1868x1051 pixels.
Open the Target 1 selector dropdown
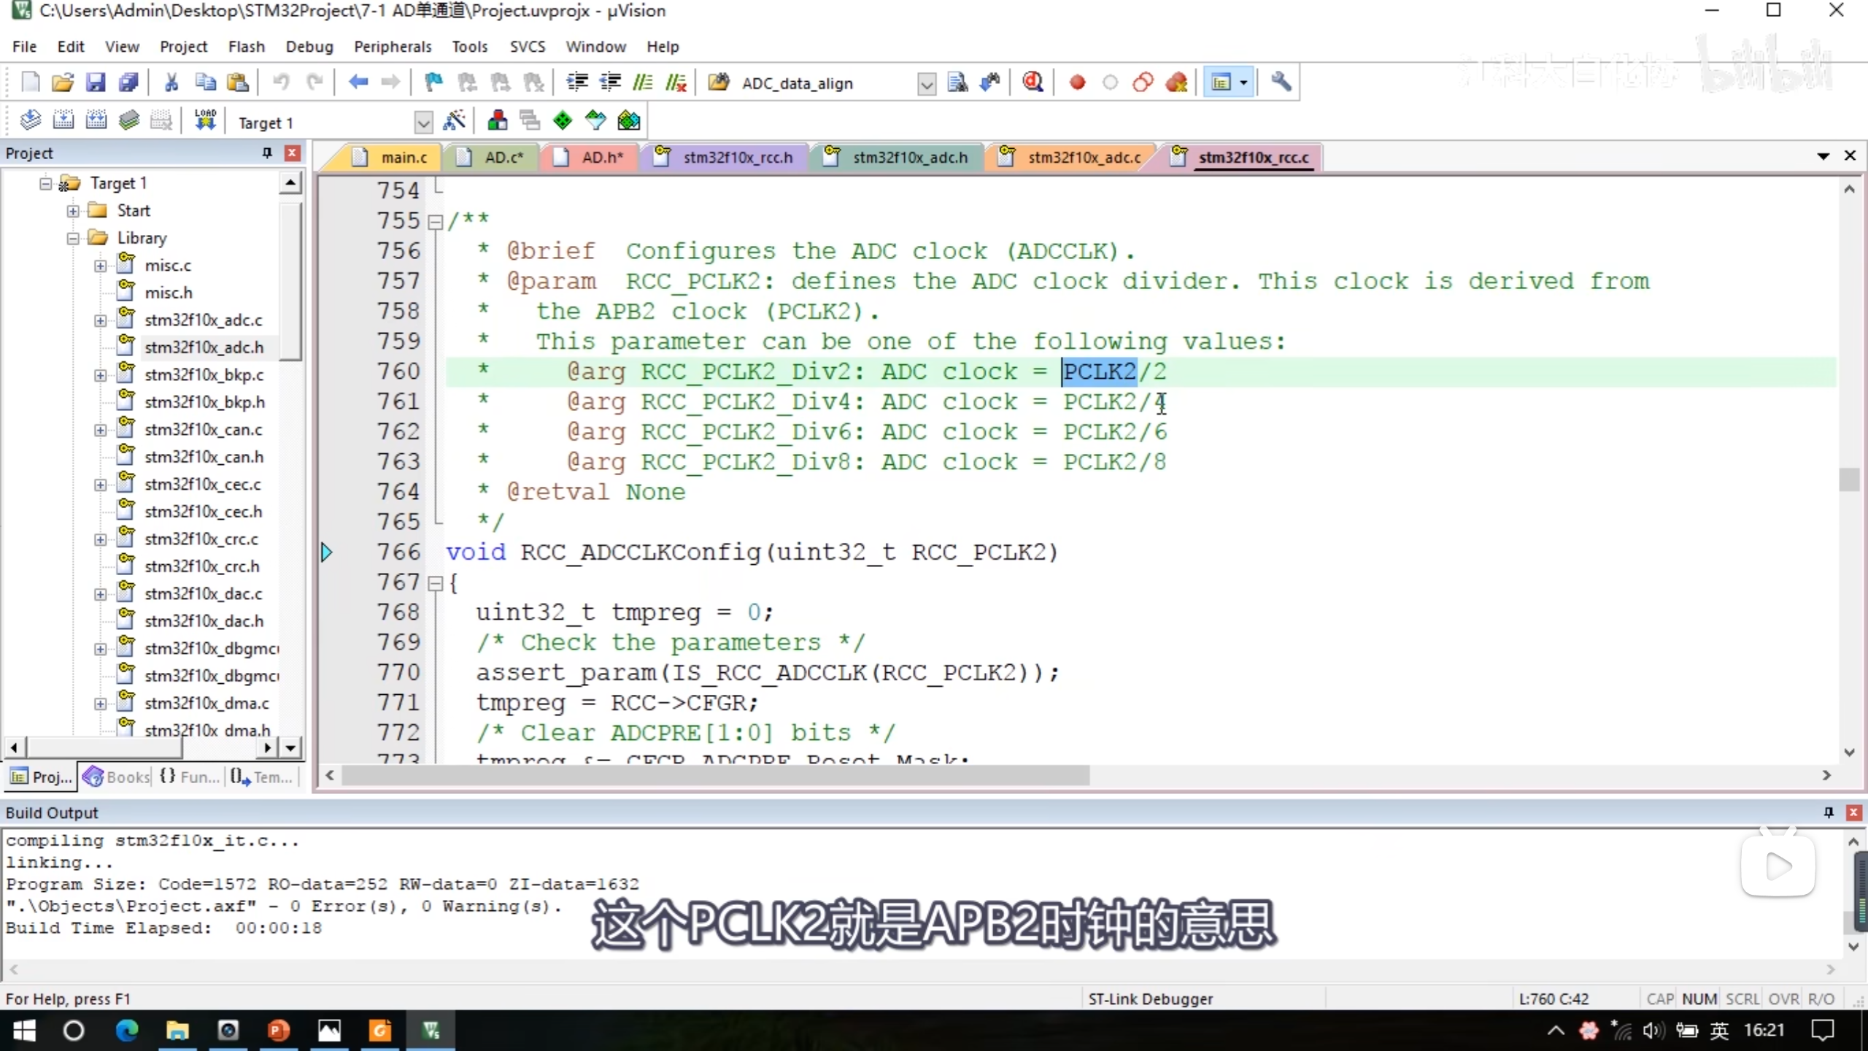pos(423,123)
